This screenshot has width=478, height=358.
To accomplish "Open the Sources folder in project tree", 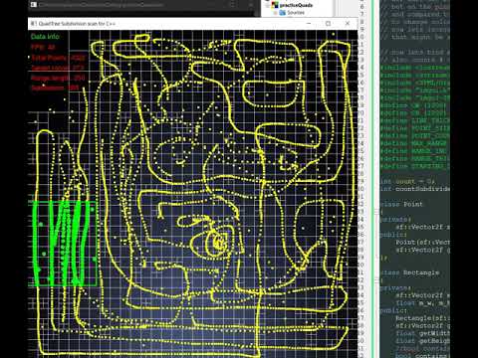I will tap(296, 13).
